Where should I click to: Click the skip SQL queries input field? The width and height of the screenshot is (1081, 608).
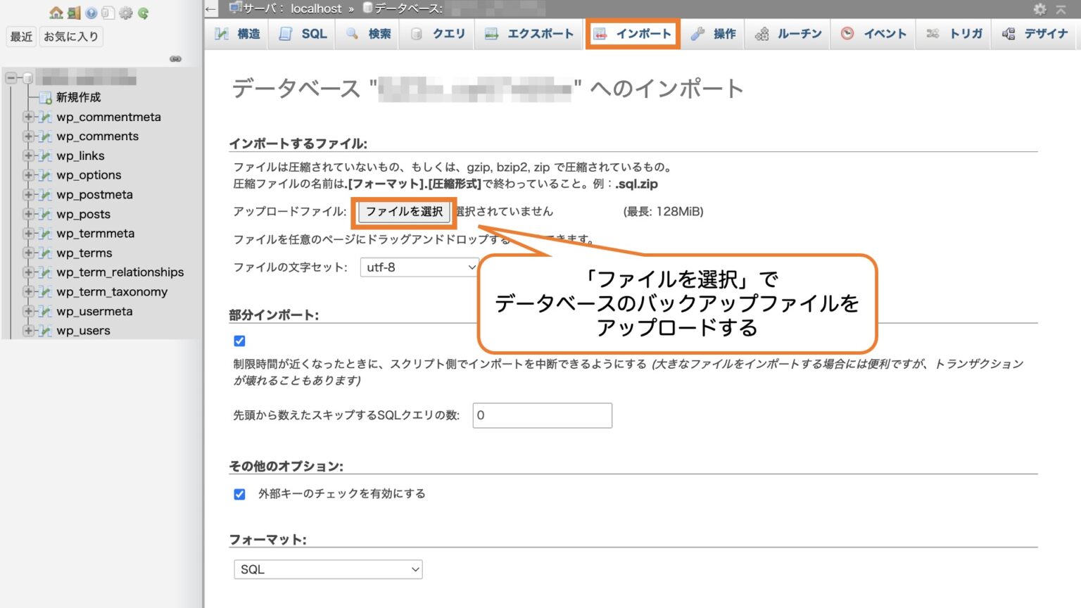542,415
